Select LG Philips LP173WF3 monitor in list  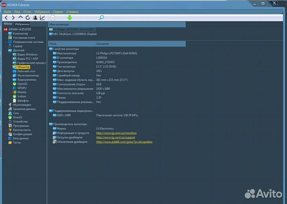[72, 29]
